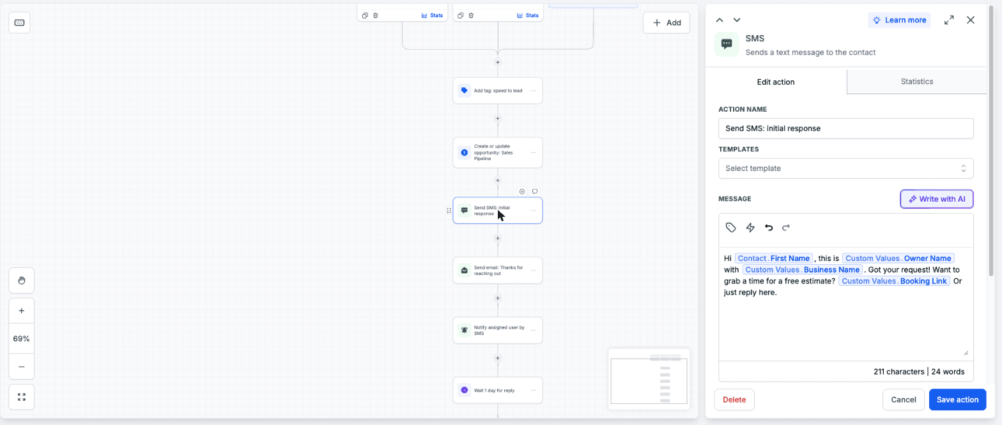
Task: Click Save action button
Action: click(x=957, y=399)
